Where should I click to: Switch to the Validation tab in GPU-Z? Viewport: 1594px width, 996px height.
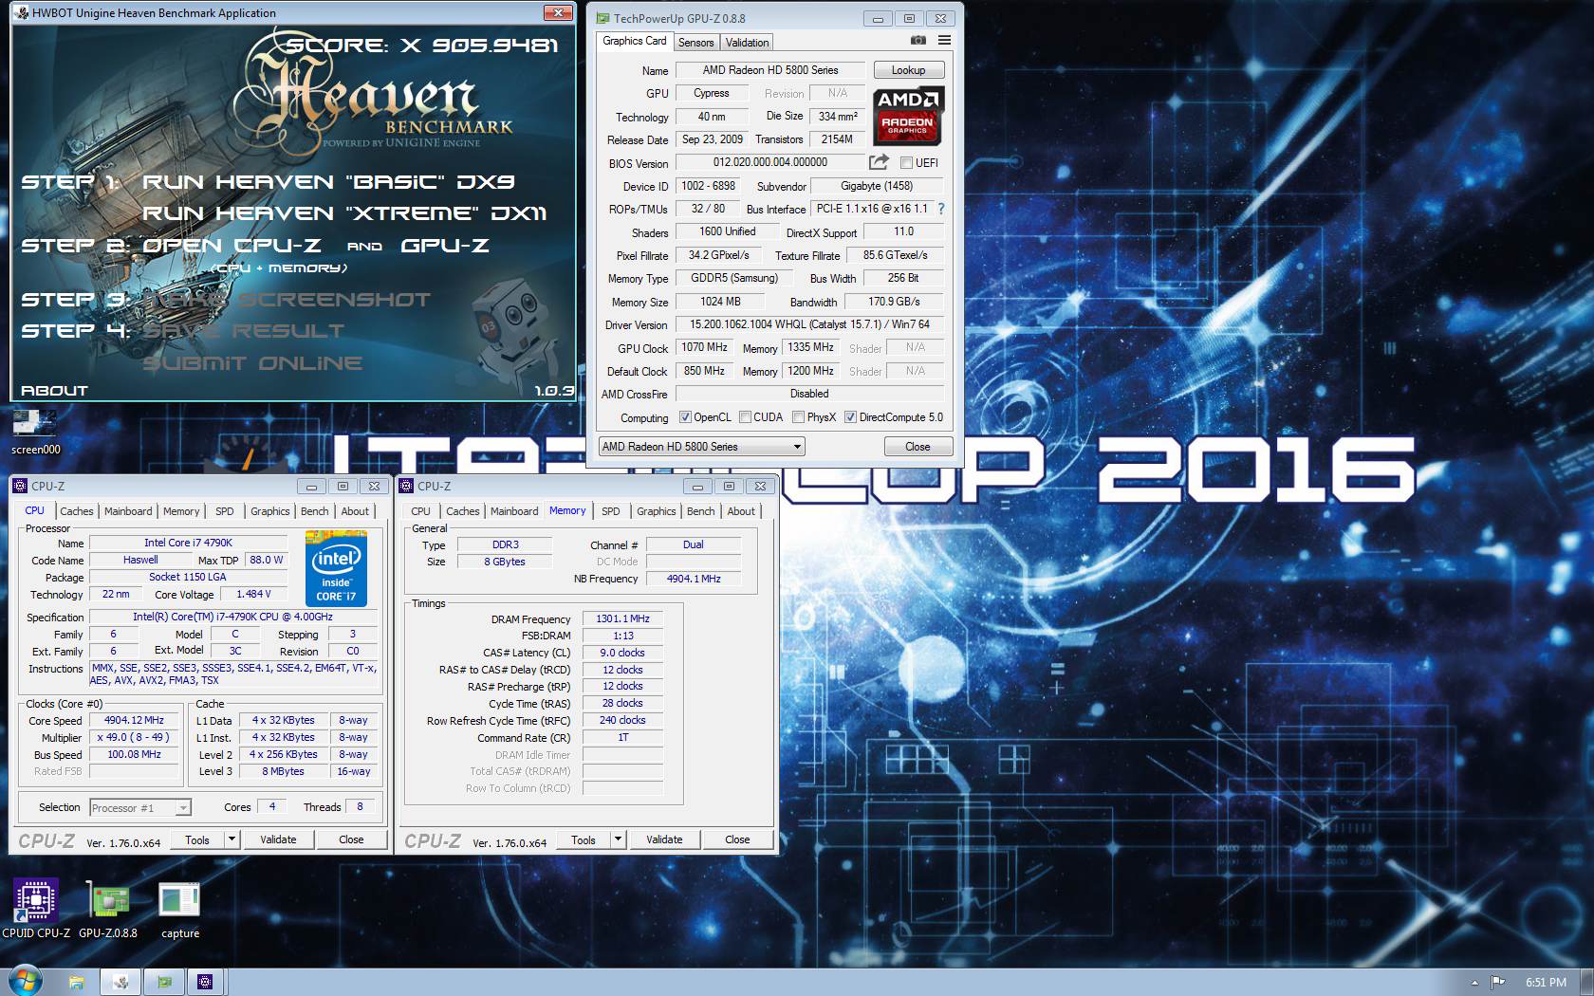pos(747,42)
